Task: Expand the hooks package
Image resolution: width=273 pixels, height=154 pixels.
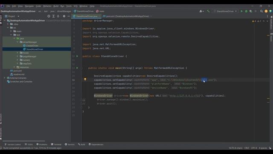Action: click(17, 53)
